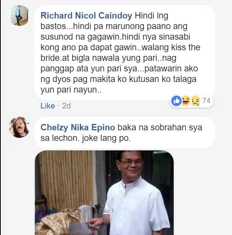Visit Chelzy Nika Epino's profile name link
The image size is (232, 235).
click(78, 127)
